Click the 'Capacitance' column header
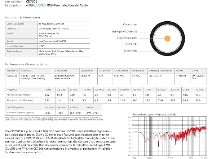The height and width of the screenshot is (159, 212). 87,71
